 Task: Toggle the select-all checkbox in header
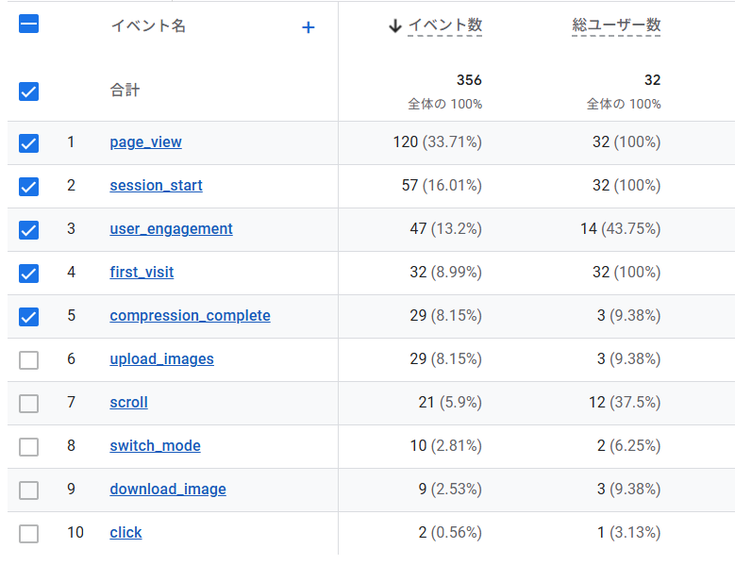28,24
